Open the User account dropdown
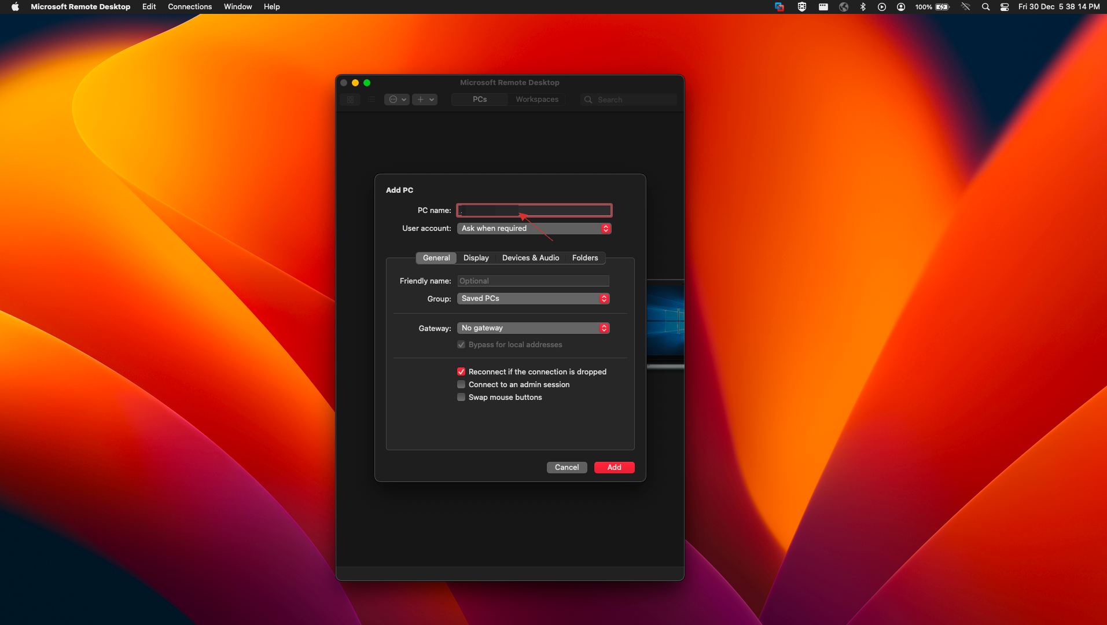The image size is (1107, 625). [x=534, y=229]
